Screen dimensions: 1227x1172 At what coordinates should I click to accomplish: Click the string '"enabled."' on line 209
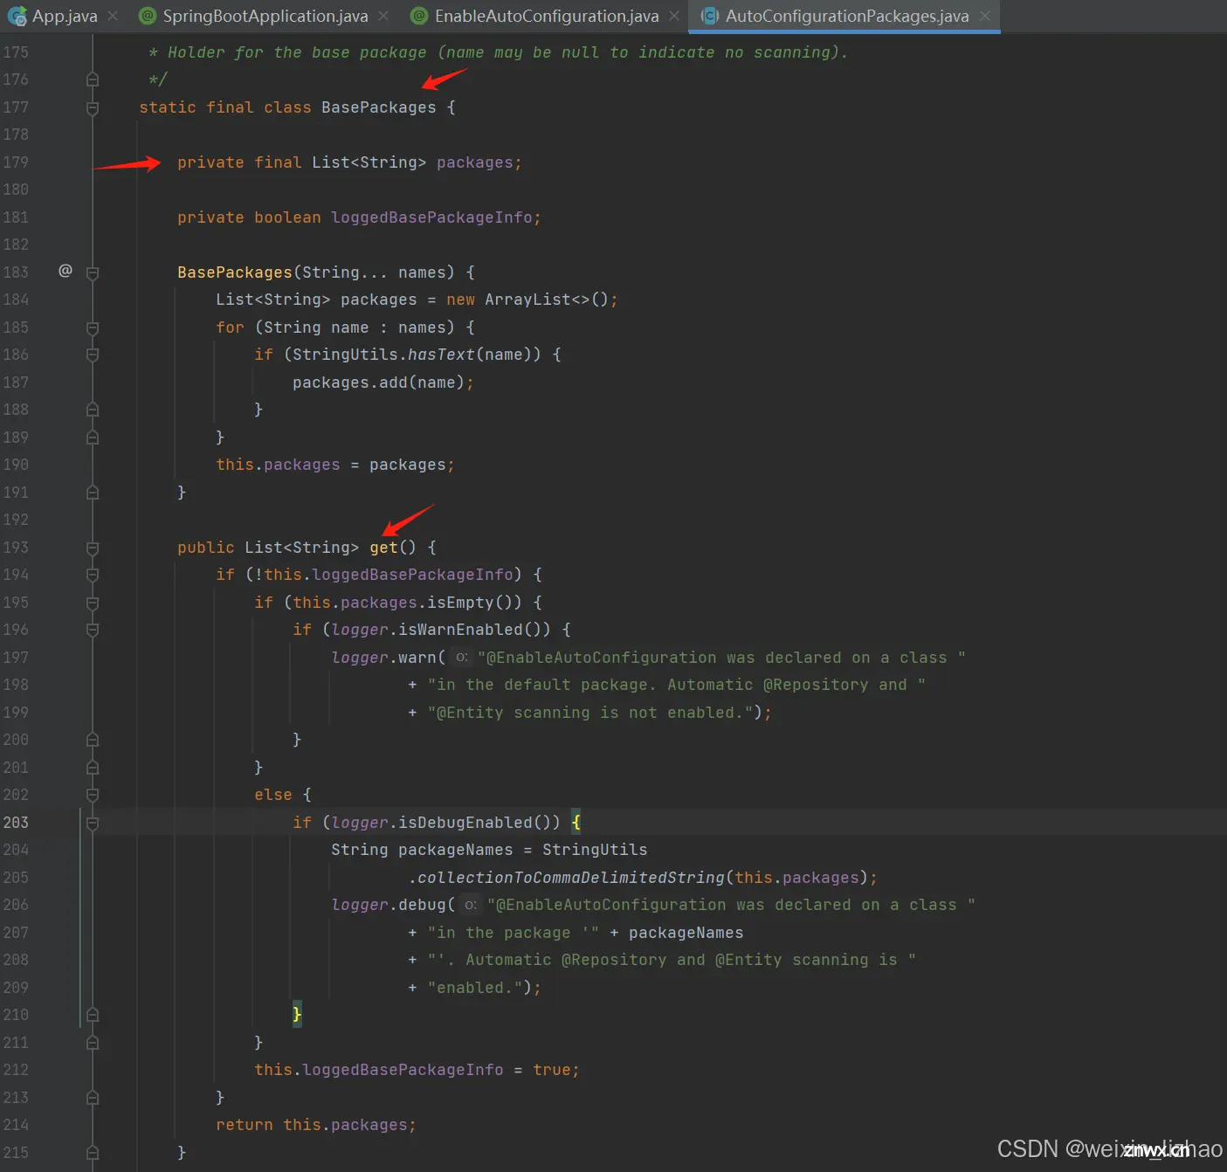click(x=475, y=988)
